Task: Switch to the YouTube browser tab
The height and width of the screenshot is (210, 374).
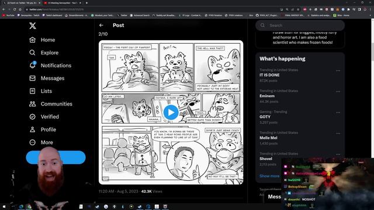Action: tap(63, 3)
